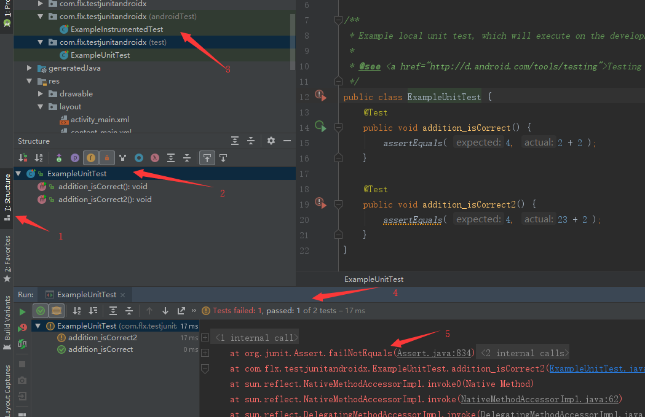This screenshot has height=417, width=645.
Task: Toggle auto-test rerun icon in Run sidebar
Action: (22, 344)
